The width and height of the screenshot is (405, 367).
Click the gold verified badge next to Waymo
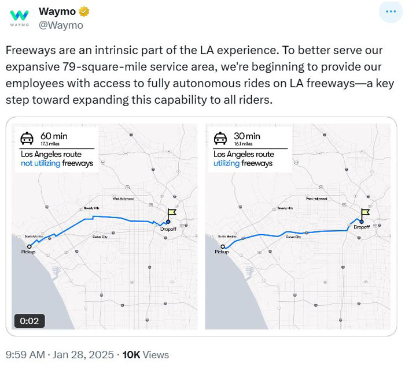coord(84,12)
